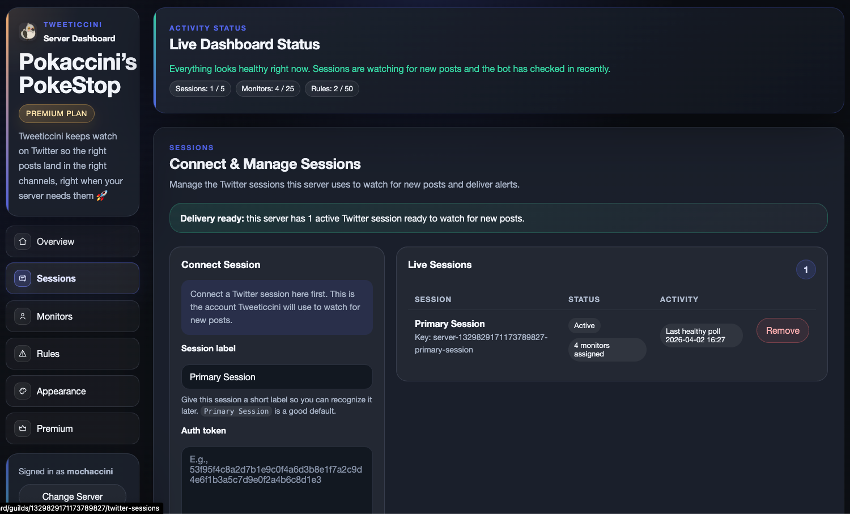This screenshot has height=514, width=850.
Task: Open the Monitors section
Action: coord(73,316)
